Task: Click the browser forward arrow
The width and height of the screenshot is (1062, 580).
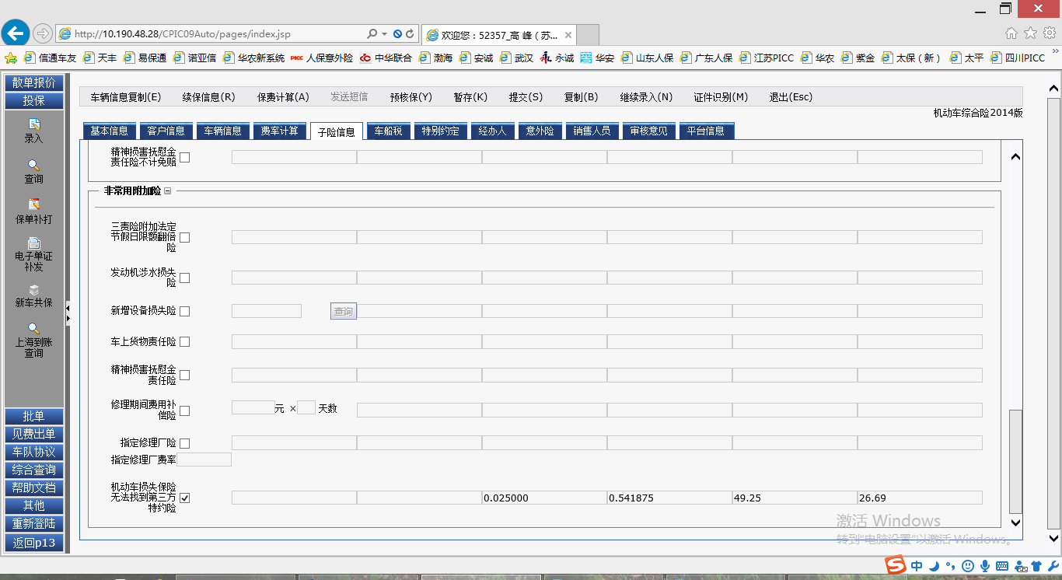Action: (x=42, y=33)
